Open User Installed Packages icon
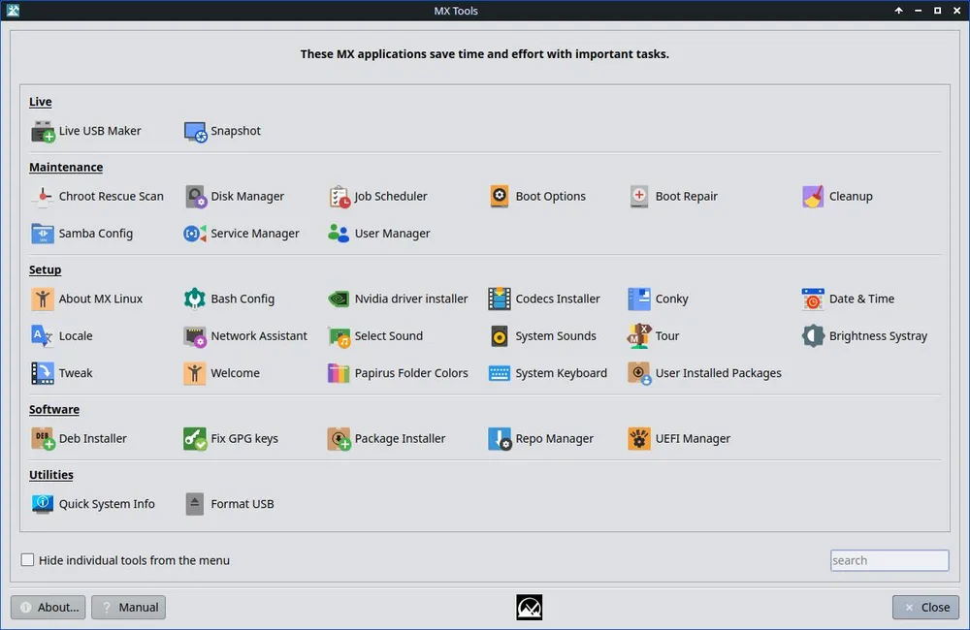The width and height of the screenshot is (970, 630). (639, 373)
